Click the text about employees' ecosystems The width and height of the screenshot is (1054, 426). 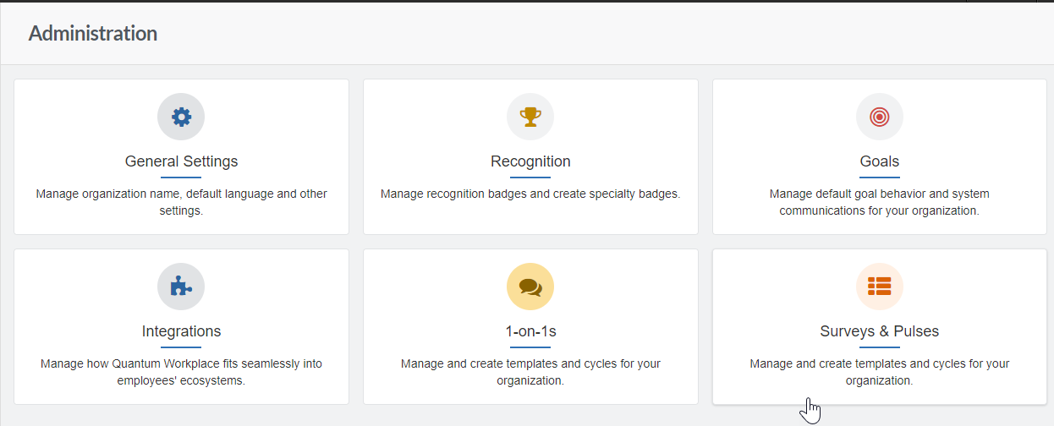[181, 372]
